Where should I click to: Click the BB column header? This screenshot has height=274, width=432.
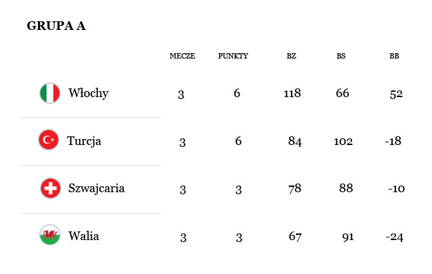point(394,57)
